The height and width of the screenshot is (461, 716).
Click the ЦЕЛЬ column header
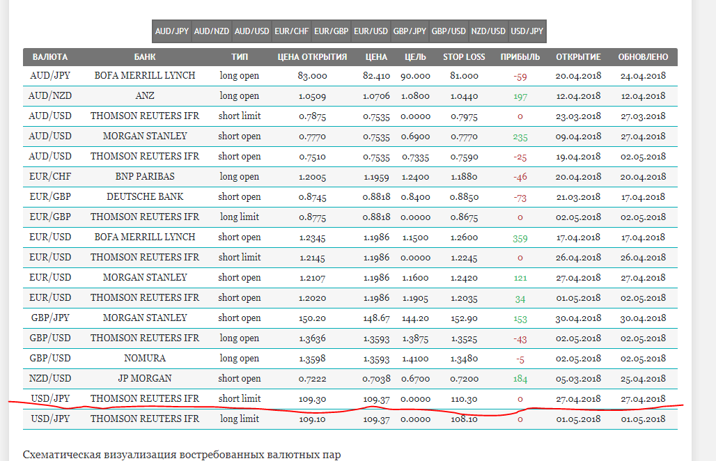pos(415,57)
